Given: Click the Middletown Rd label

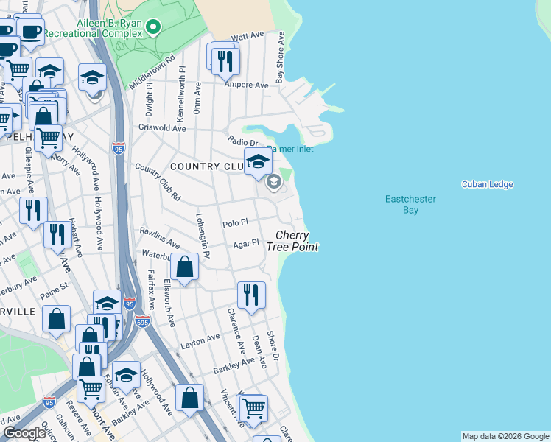Looking at the screenshot, I should pyautogui.click(x=152, y=72).
